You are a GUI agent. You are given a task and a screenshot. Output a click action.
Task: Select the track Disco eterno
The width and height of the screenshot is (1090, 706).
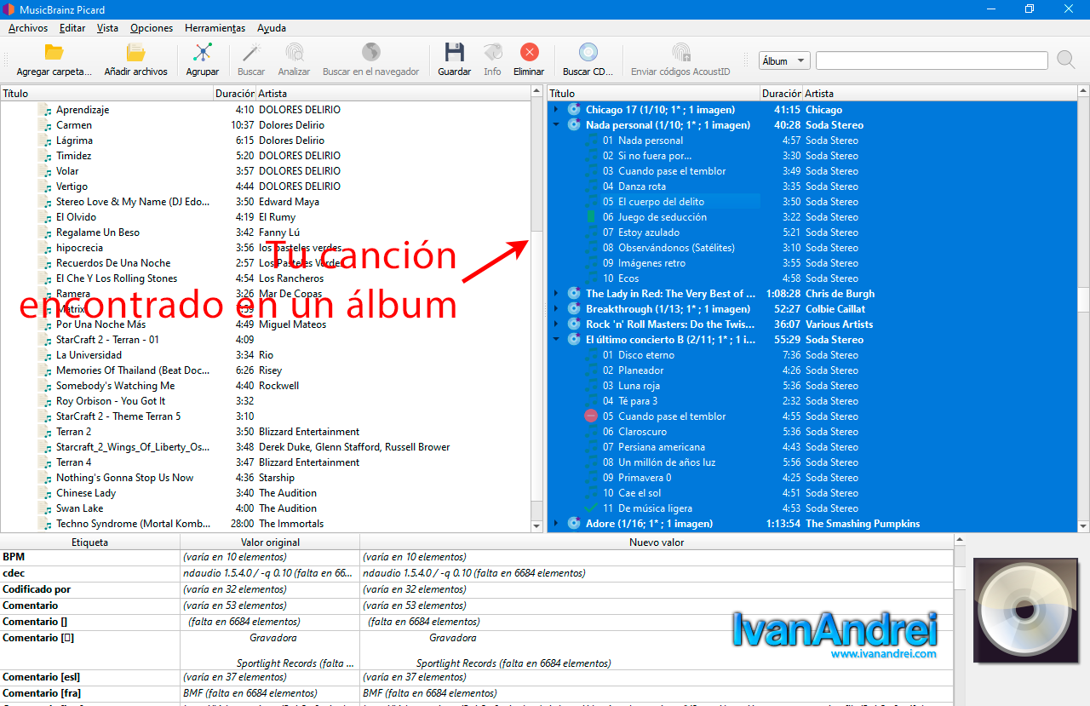point(646,354)
